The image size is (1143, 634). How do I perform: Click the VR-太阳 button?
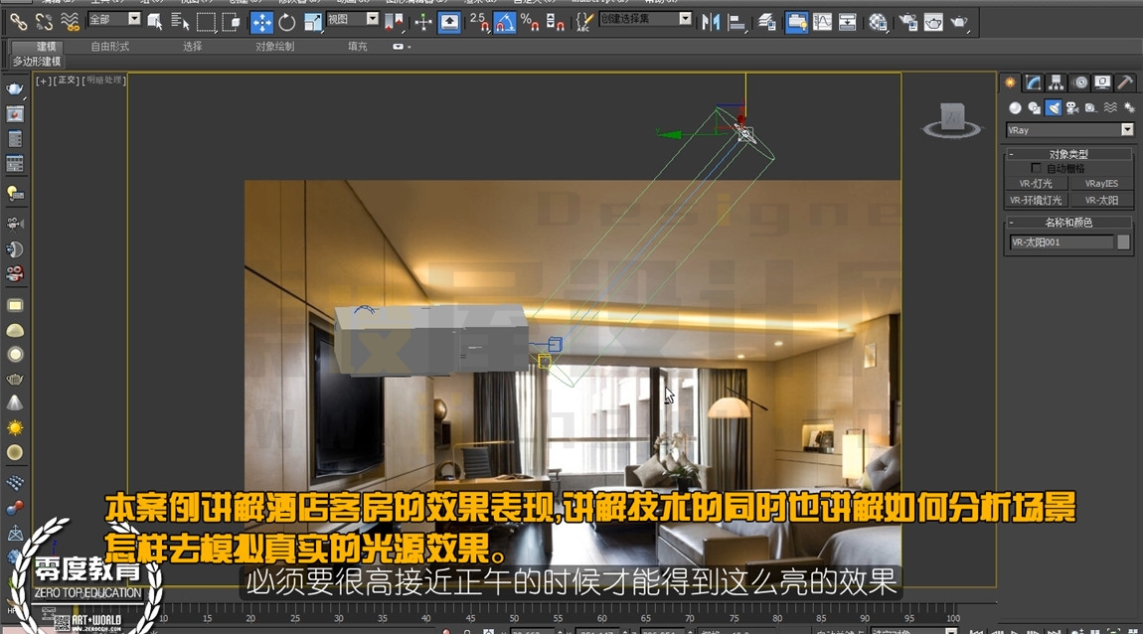click(x=1100, y=200)
